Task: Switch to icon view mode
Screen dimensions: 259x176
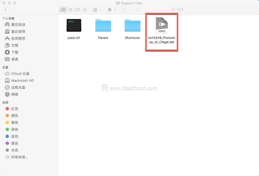Action: pyautogui.click(x=63, y=10)
